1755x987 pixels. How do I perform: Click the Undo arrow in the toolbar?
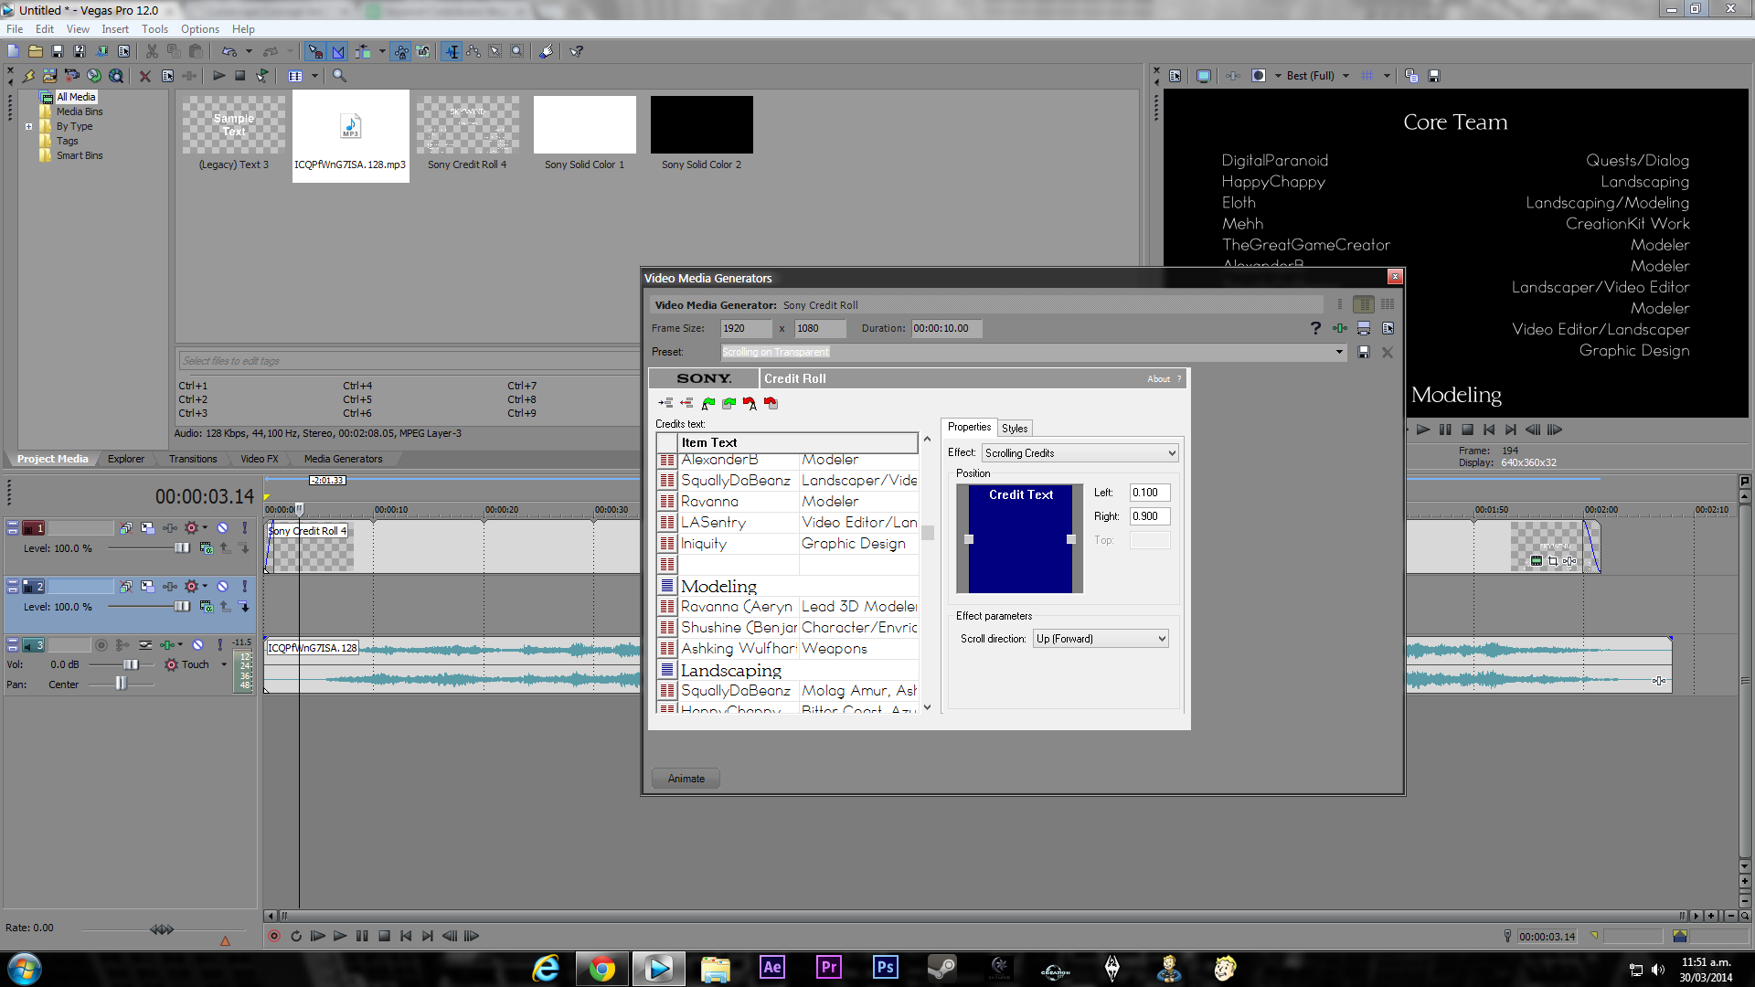(x=229, y=52)
